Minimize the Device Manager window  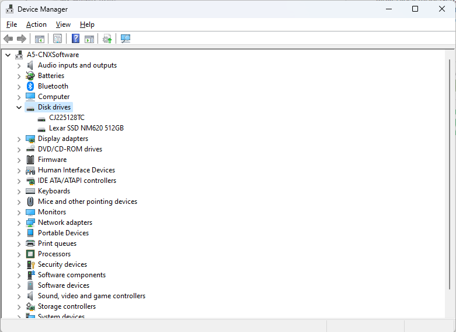tap(389, 9)
